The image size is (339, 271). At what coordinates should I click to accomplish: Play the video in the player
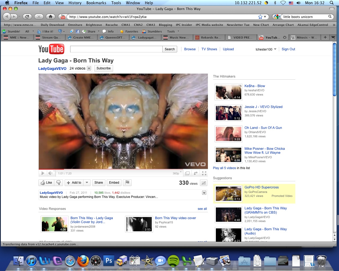[x=43, y=173]
